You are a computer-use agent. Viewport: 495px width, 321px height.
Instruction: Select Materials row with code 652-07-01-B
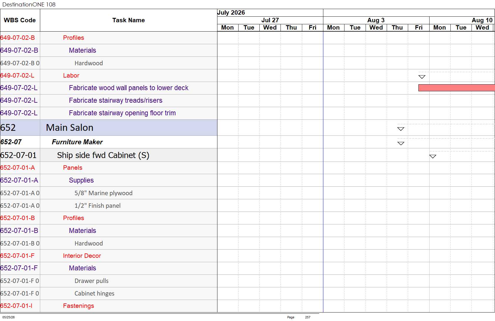pos(109,231)
